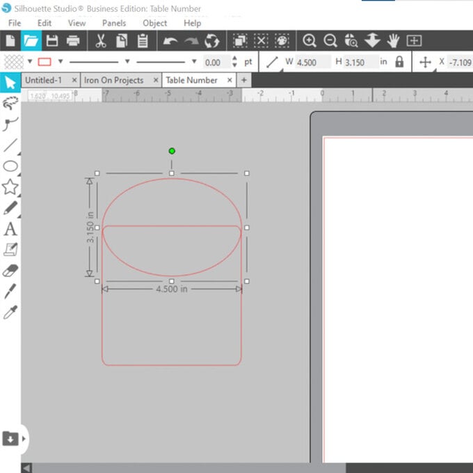Click the line thickness 0.00 field
Screen dimensions: 473x473
click(216, 63)
